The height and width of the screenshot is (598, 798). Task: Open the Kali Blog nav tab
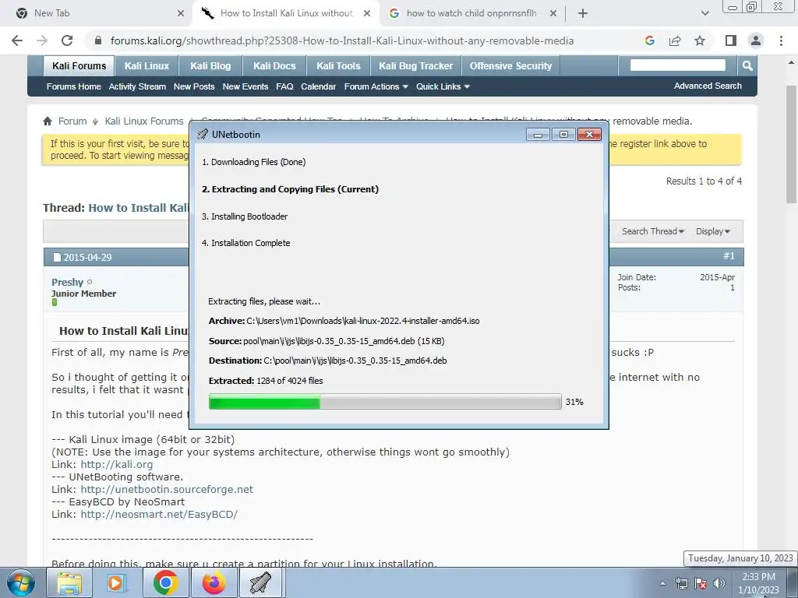pos(210,65)
